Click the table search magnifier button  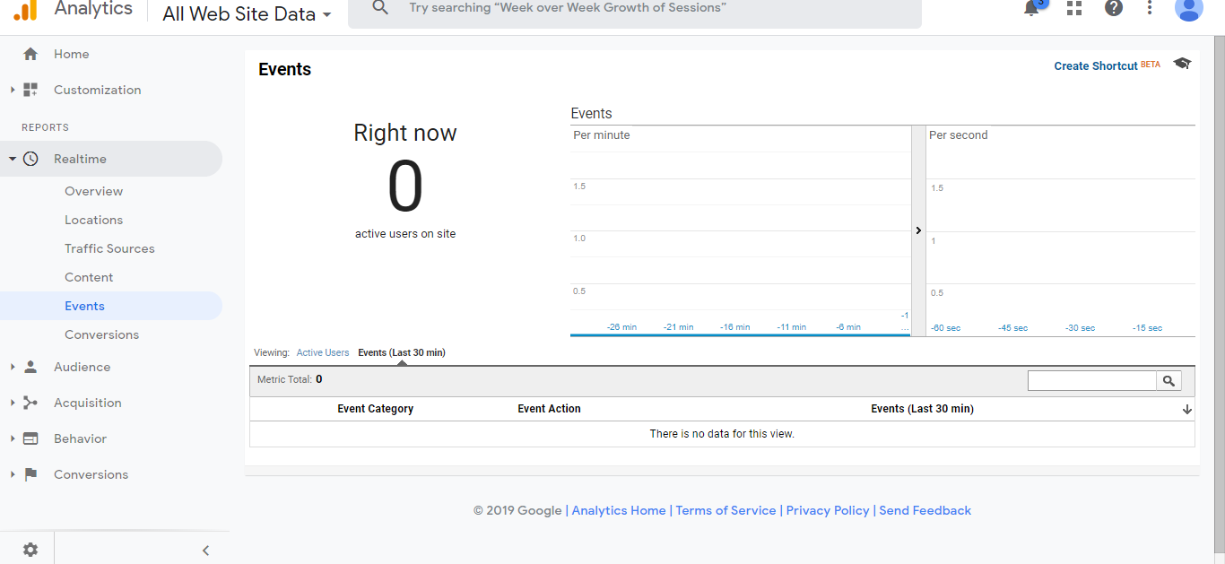[1169, 381]
